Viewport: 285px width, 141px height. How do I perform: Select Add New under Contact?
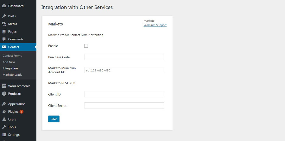9,62
